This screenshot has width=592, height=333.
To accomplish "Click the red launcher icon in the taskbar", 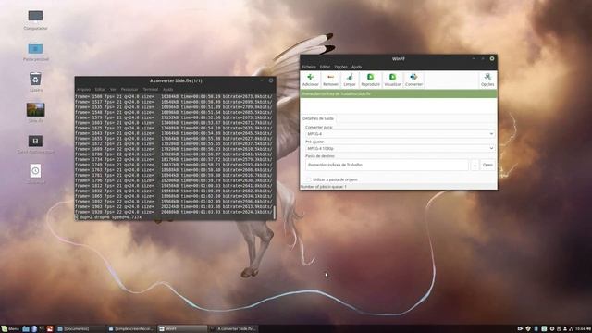I will [x=49, y=329].
